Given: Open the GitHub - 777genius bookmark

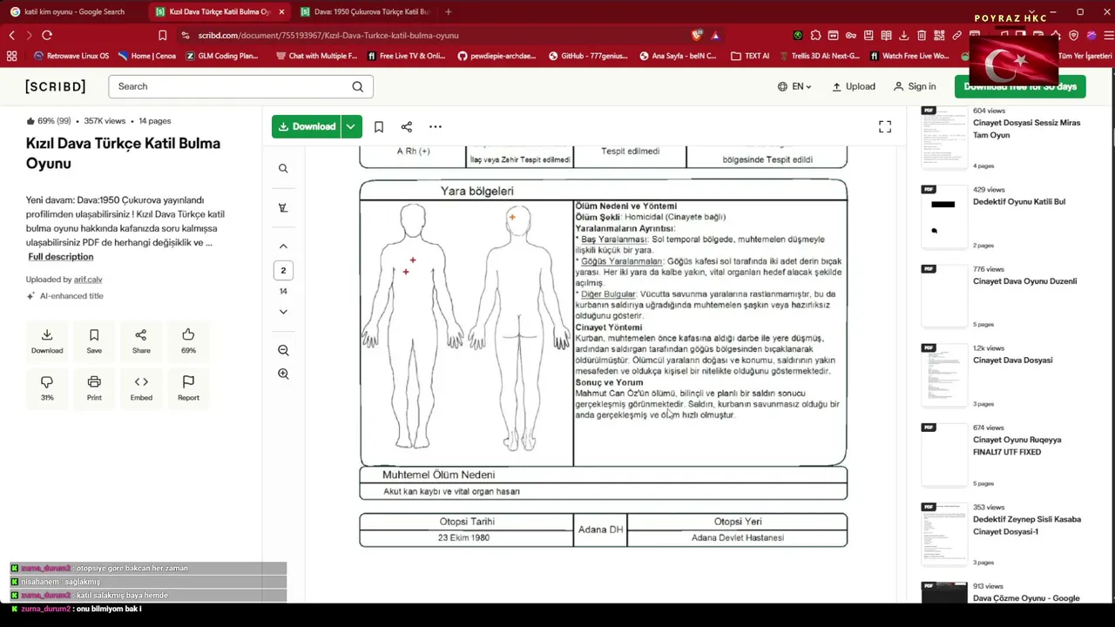Looking at the screenshot, I should tap(588, 56).
